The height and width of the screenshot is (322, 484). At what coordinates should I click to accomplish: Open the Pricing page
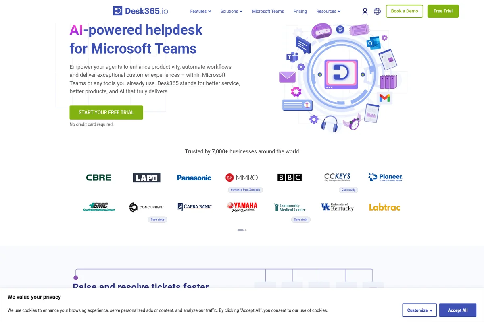click(300, 11)
